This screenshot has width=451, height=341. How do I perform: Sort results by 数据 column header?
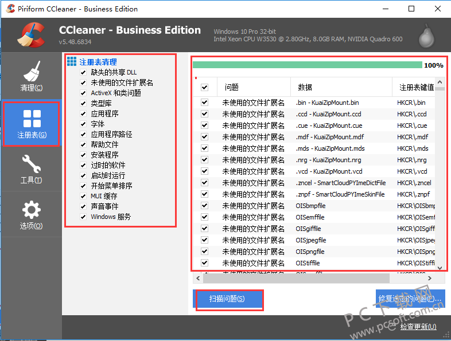(x=341, y=87)
